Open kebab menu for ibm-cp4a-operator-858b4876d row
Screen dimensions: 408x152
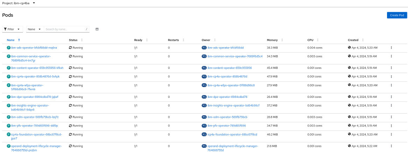[391, 77]
